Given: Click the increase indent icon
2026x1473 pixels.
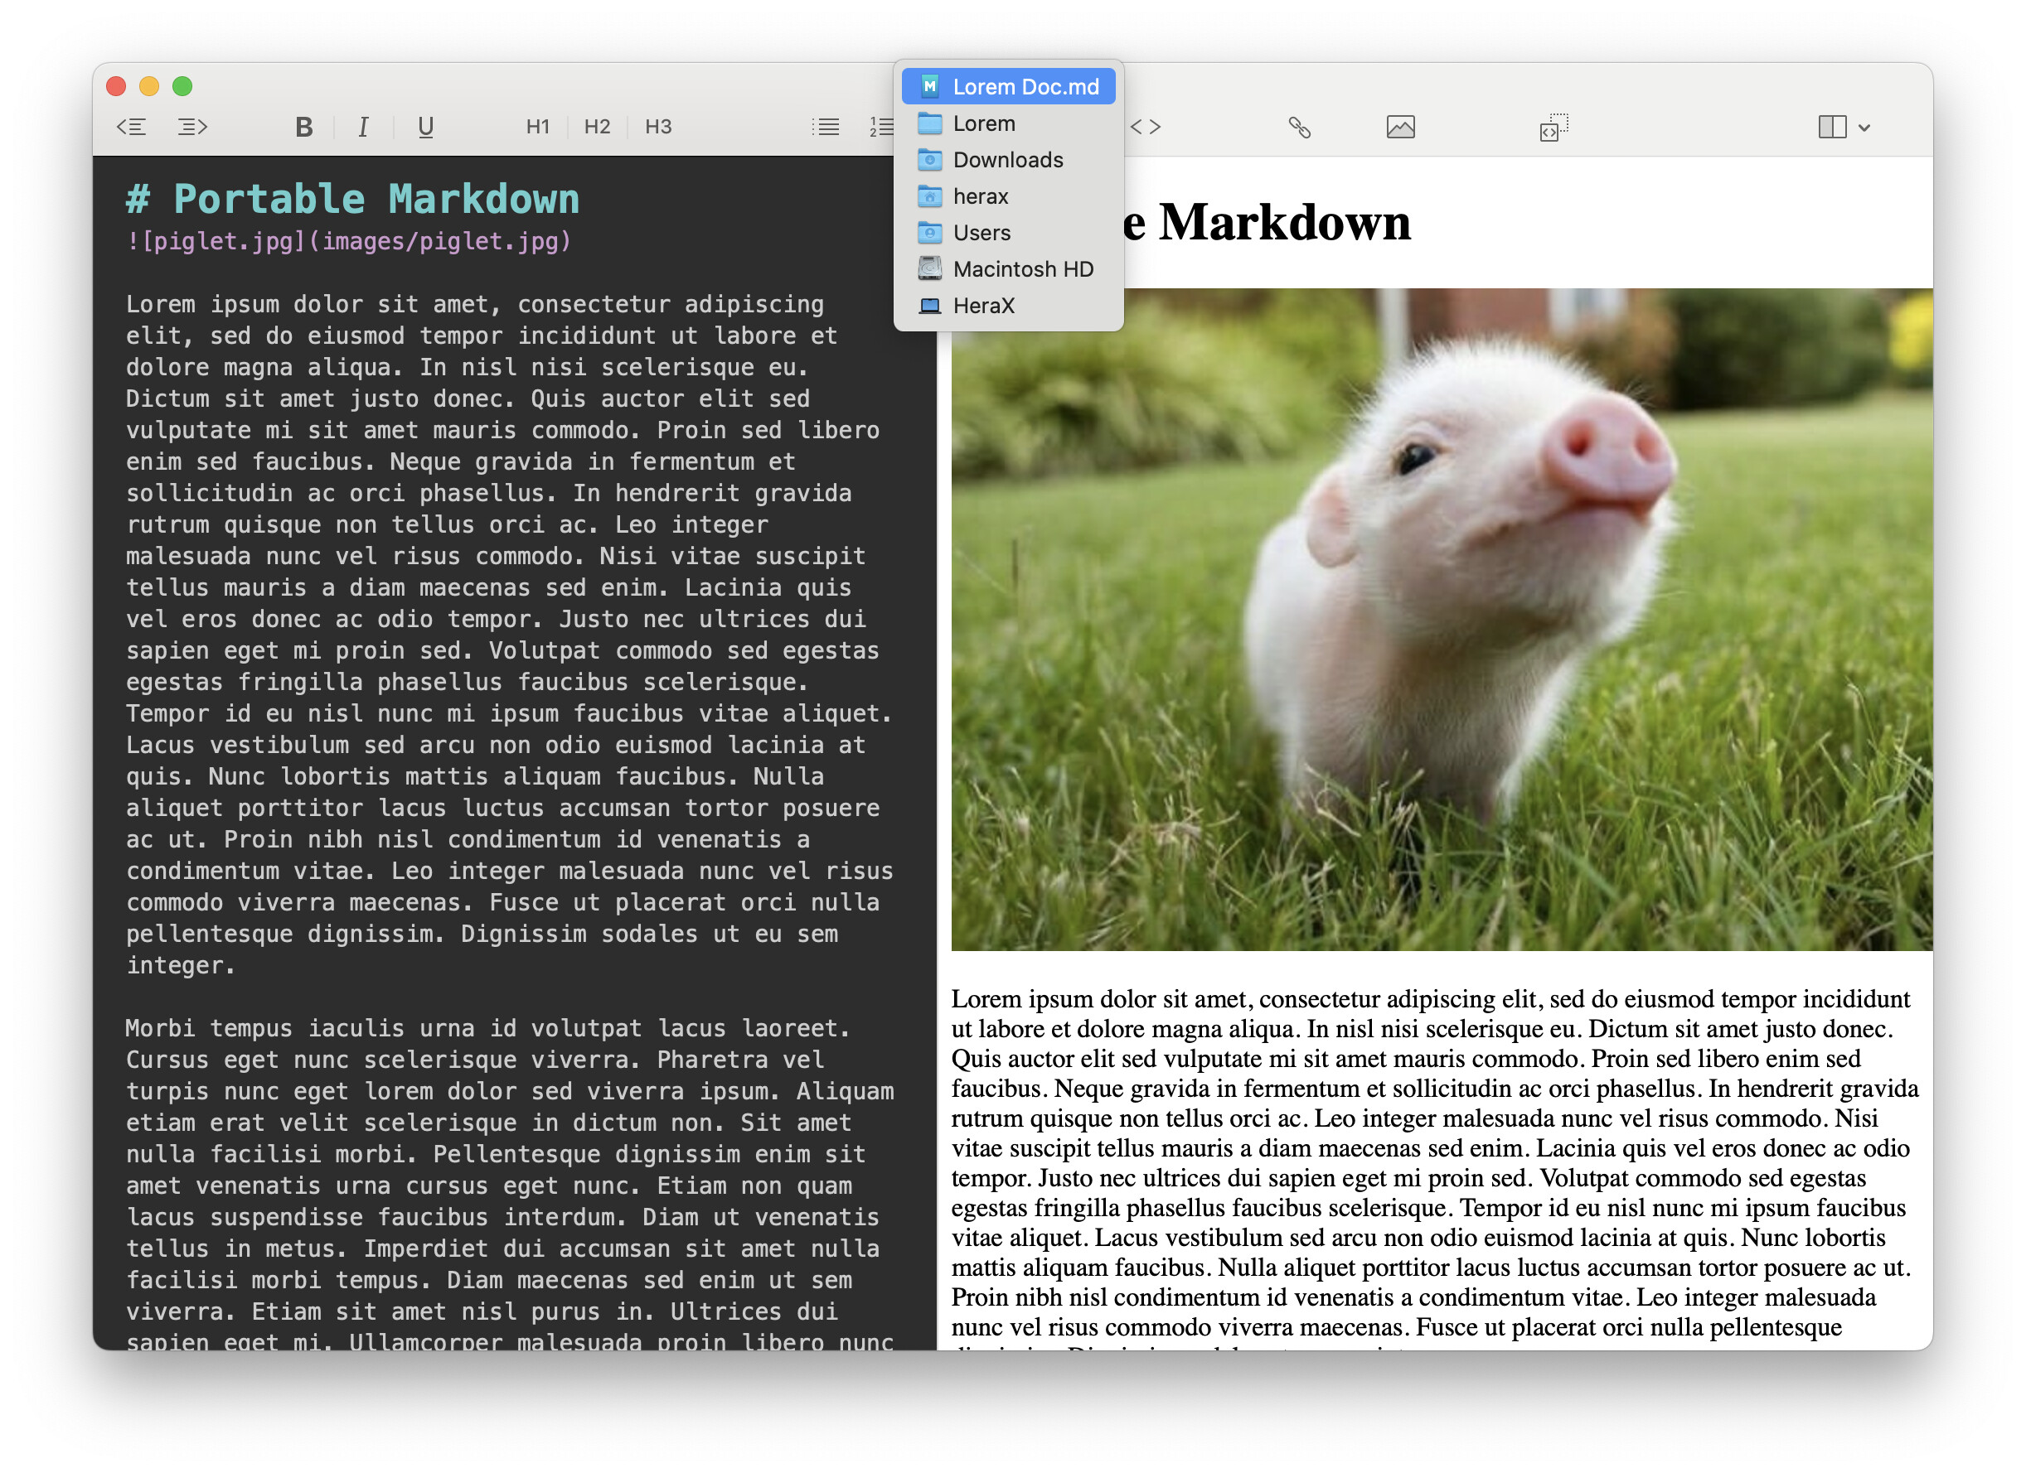Looking at the screenshot, I should click(192, 127).
